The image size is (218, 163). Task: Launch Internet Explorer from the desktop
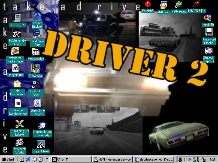click(37, 17)
